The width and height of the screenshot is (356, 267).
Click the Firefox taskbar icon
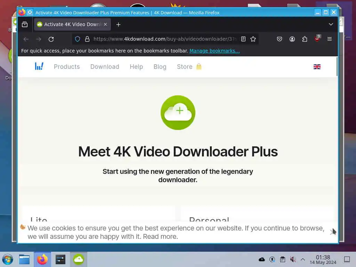[x=42, y=259]
